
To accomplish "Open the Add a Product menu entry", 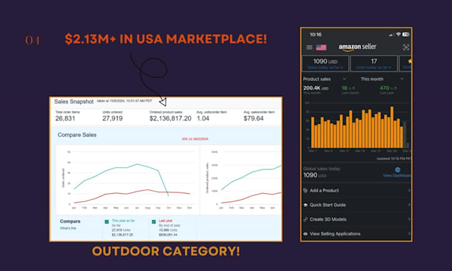I will [x=356, y=191].
